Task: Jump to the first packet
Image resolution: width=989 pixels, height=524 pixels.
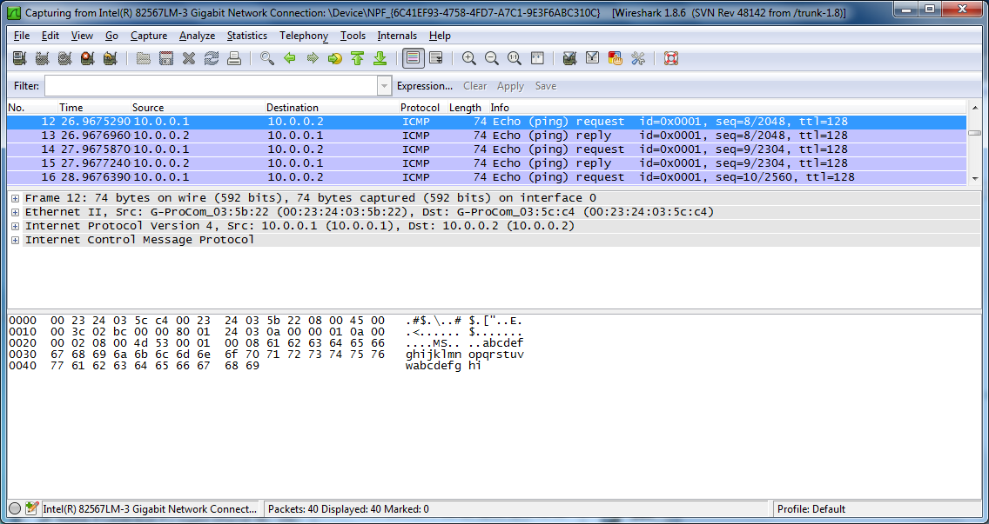Action: pyautogui.click(x=357, y=58)
